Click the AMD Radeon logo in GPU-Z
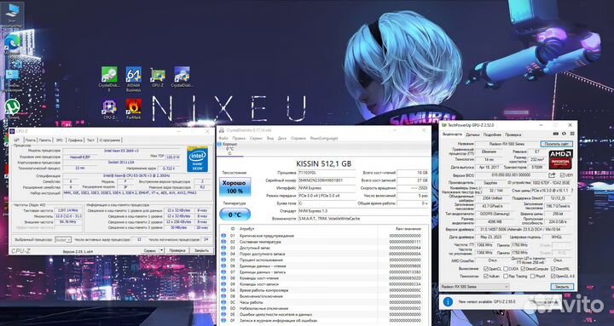Image resolution: width=614 pixels, height=326 pixels. (560, 159)
